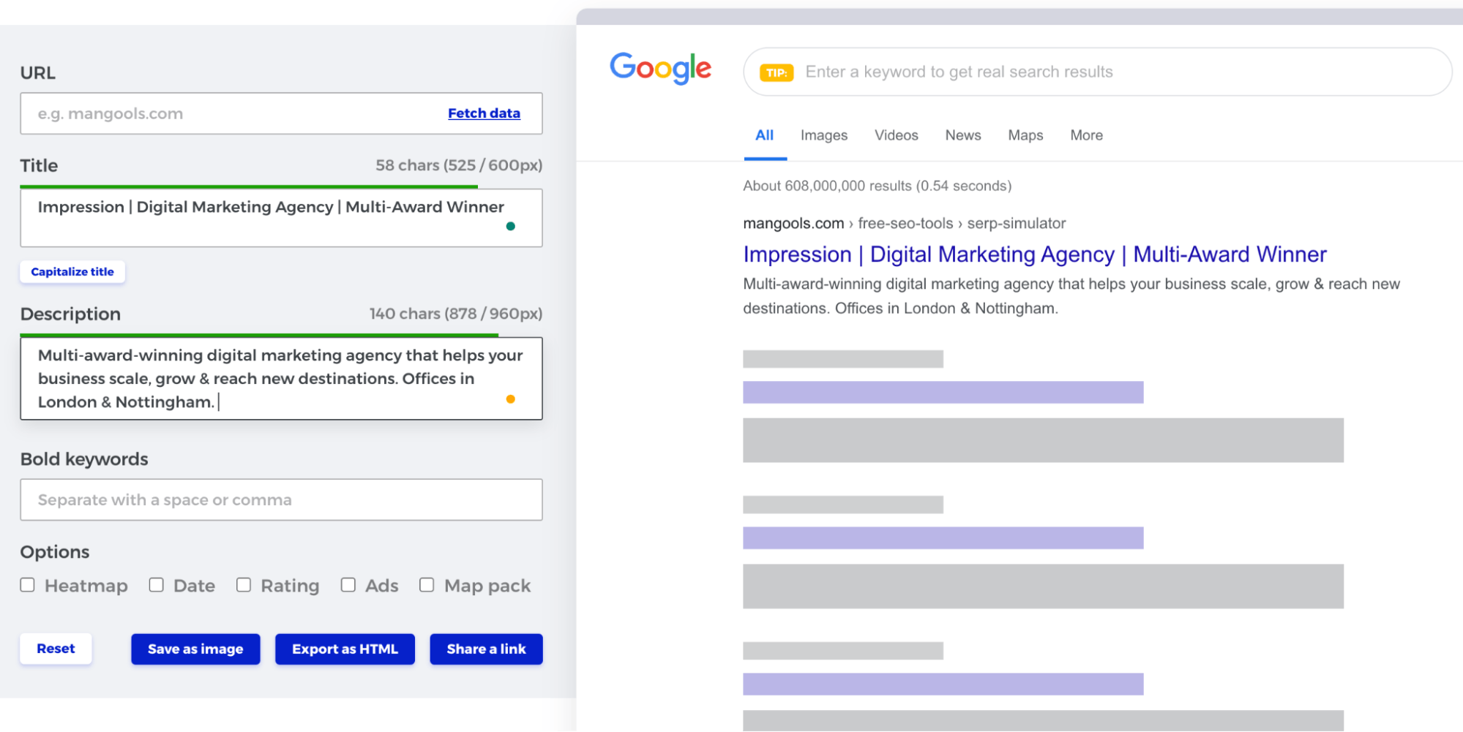The width and height of the screenshot is (1463, 732).
Task: Click Save as image button
Action: coord(195,649)
